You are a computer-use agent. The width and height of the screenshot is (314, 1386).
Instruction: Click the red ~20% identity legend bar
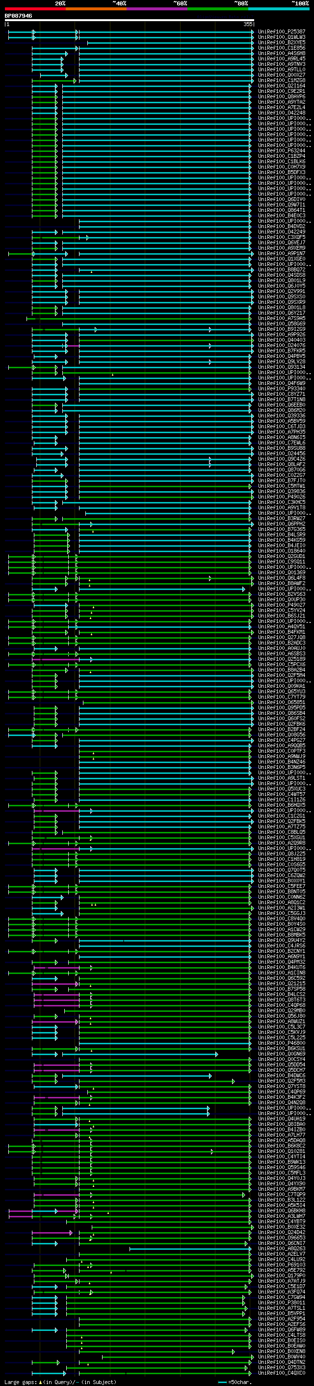tap(35, 9)
